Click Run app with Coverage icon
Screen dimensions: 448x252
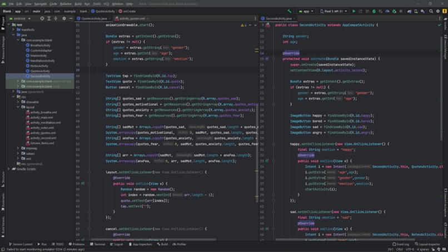click(381, 11)
